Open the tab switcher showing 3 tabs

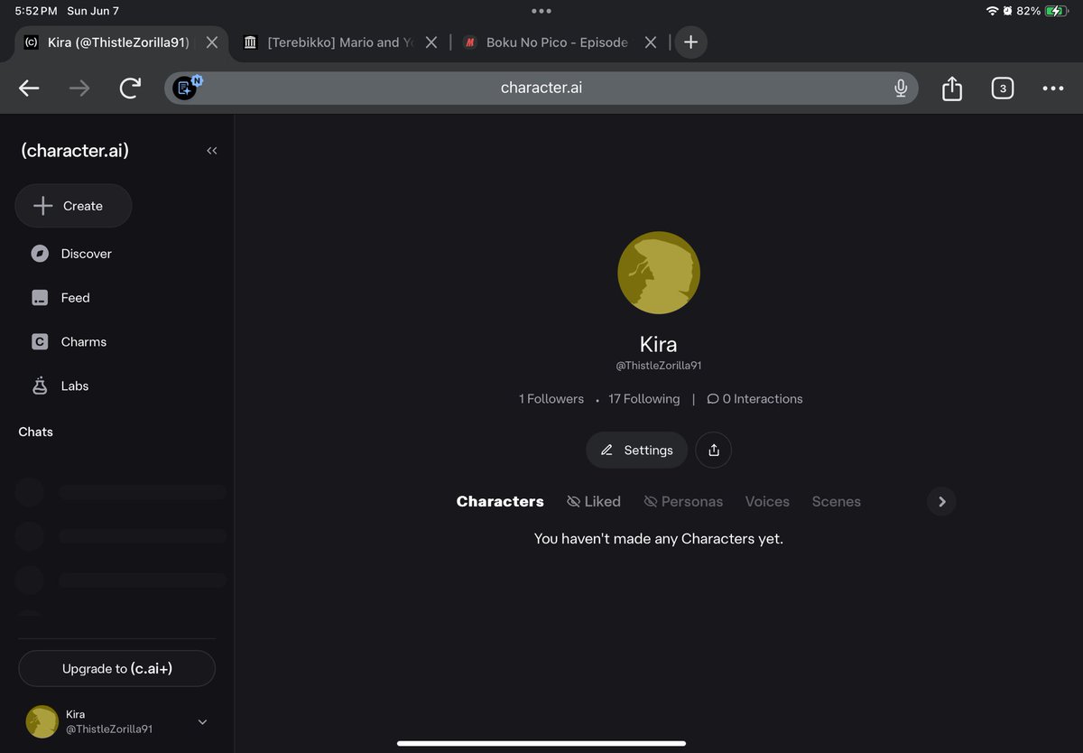pos(1003,88)
